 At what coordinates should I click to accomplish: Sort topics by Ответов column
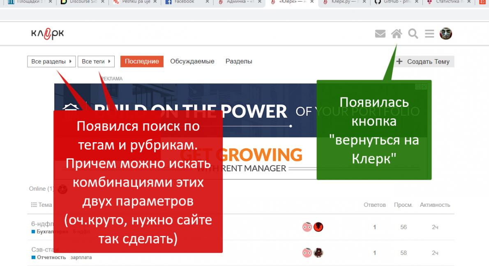374,205
